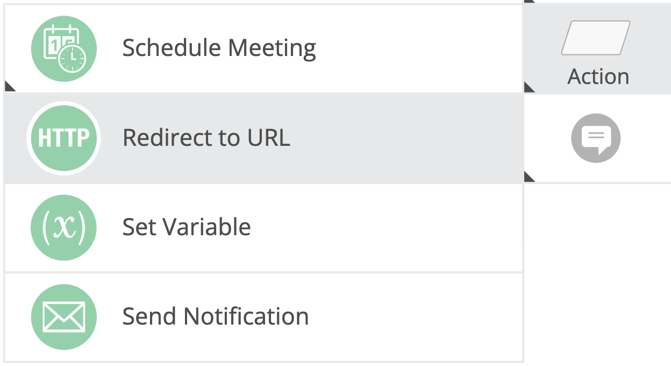Click the Set Variable (x) icon
The image size is (671, 366).
pos(63,228)
